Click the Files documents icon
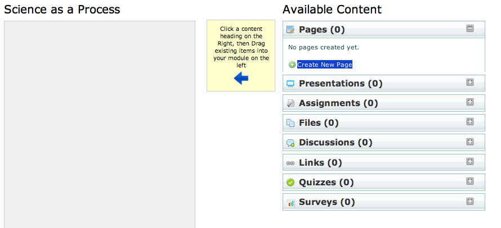This screenshot has width=501, height=228. click(290, 123)
